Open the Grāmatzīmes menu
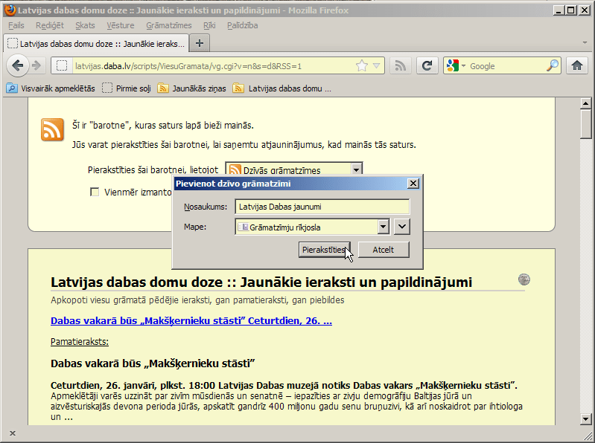The height and width of the screenshot is (443, 595). pyautogui.click(x=169, y=25)
